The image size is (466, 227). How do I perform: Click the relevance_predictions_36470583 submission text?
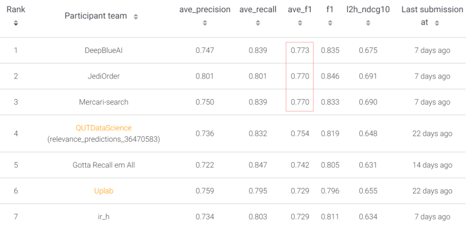click(104, 139)
